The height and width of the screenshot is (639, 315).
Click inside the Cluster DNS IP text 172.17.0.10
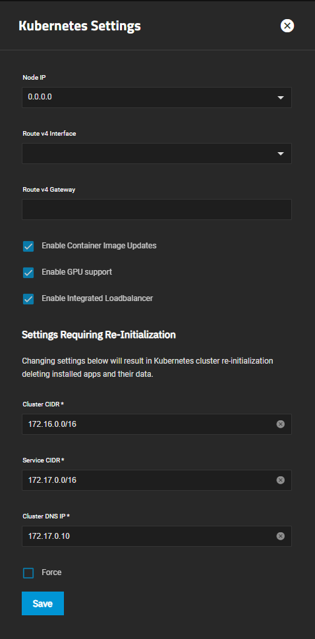pos(49,536)
